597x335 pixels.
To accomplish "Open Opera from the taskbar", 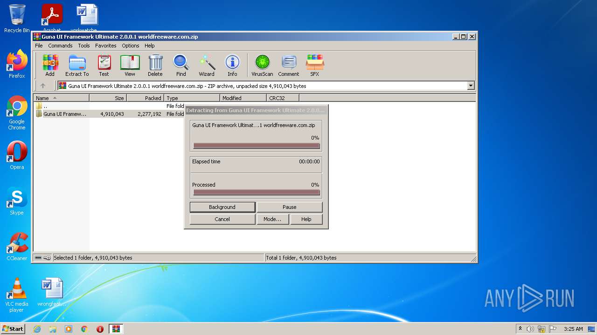I will coord(100,329).
